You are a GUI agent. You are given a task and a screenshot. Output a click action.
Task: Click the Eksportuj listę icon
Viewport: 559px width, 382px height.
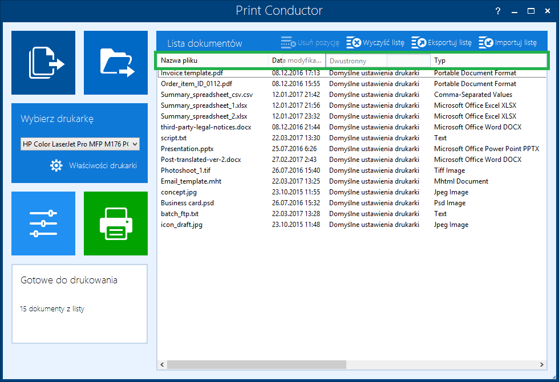tap(419, 42)
